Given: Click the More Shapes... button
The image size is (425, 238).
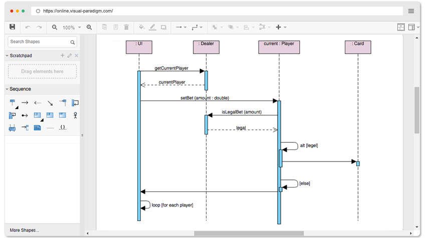Looking at the screenshot, I should pyautogui.click(x=25, y=230).
